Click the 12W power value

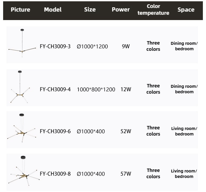pyautogui.click(x=126, y=89)
